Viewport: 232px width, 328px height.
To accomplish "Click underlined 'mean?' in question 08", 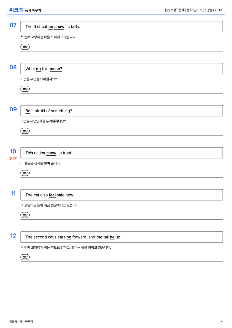I will 56,69.
